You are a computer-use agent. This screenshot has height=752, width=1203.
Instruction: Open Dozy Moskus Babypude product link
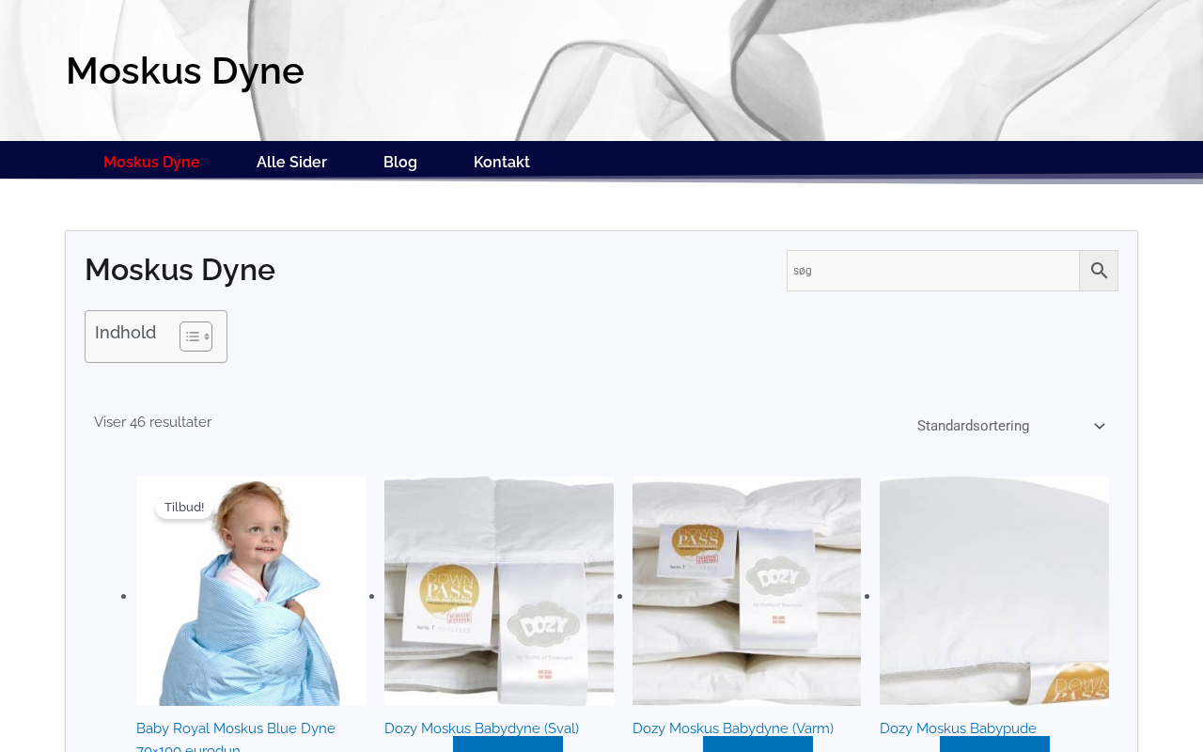click(958, 728)
